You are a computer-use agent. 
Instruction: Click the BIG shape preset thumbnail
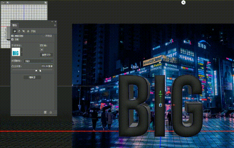tap(16, 52)
